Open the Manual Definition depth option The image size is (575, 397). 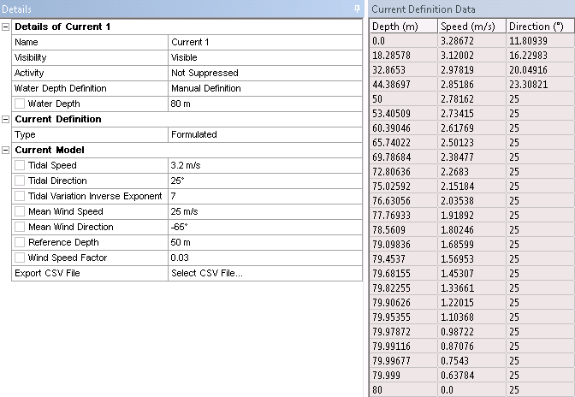click(x=264, y=88)
